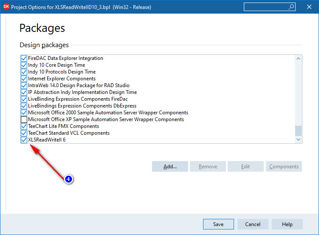Toggle LiveBindings Expression Components DbExpress checkbox
Screen dimensions: 319x235
[x=24, y=106]
